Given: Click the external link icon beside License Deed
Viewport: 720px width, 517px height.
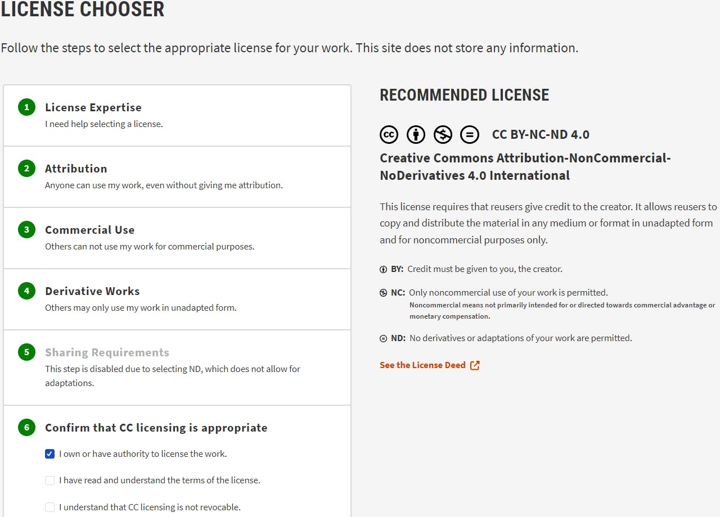Looking at the screenshot, I should pos(475,365).
